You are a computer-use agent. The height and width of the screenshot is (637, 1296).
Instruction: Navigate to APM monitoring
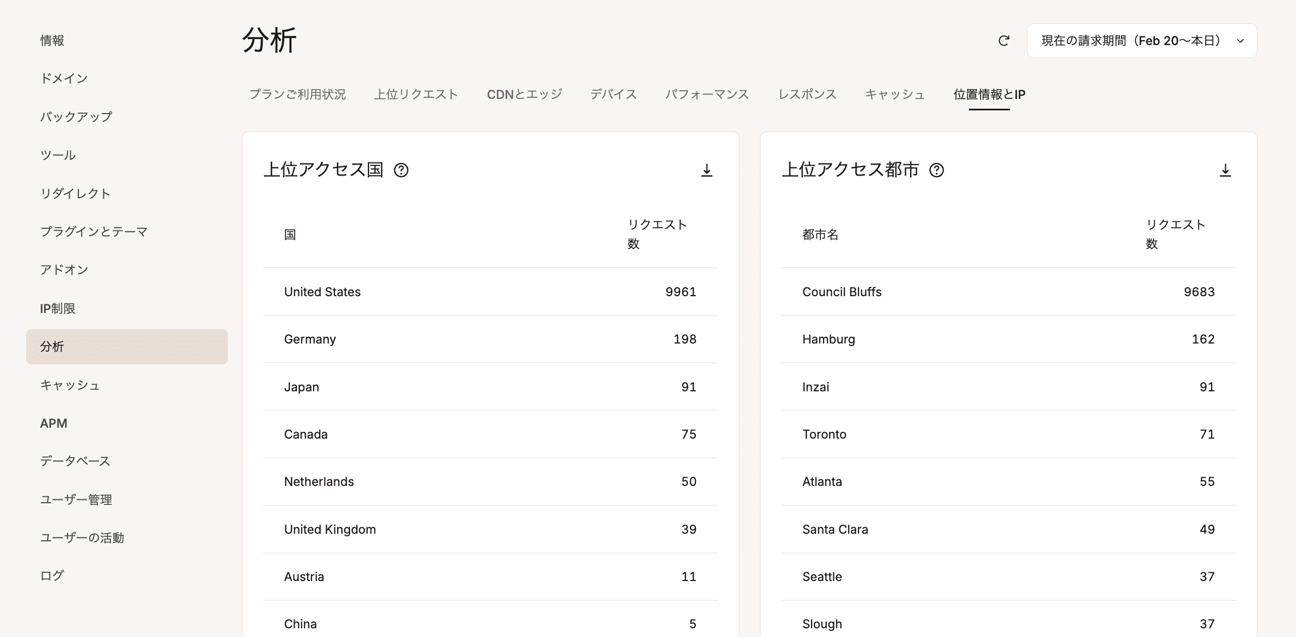pos(53,423)
